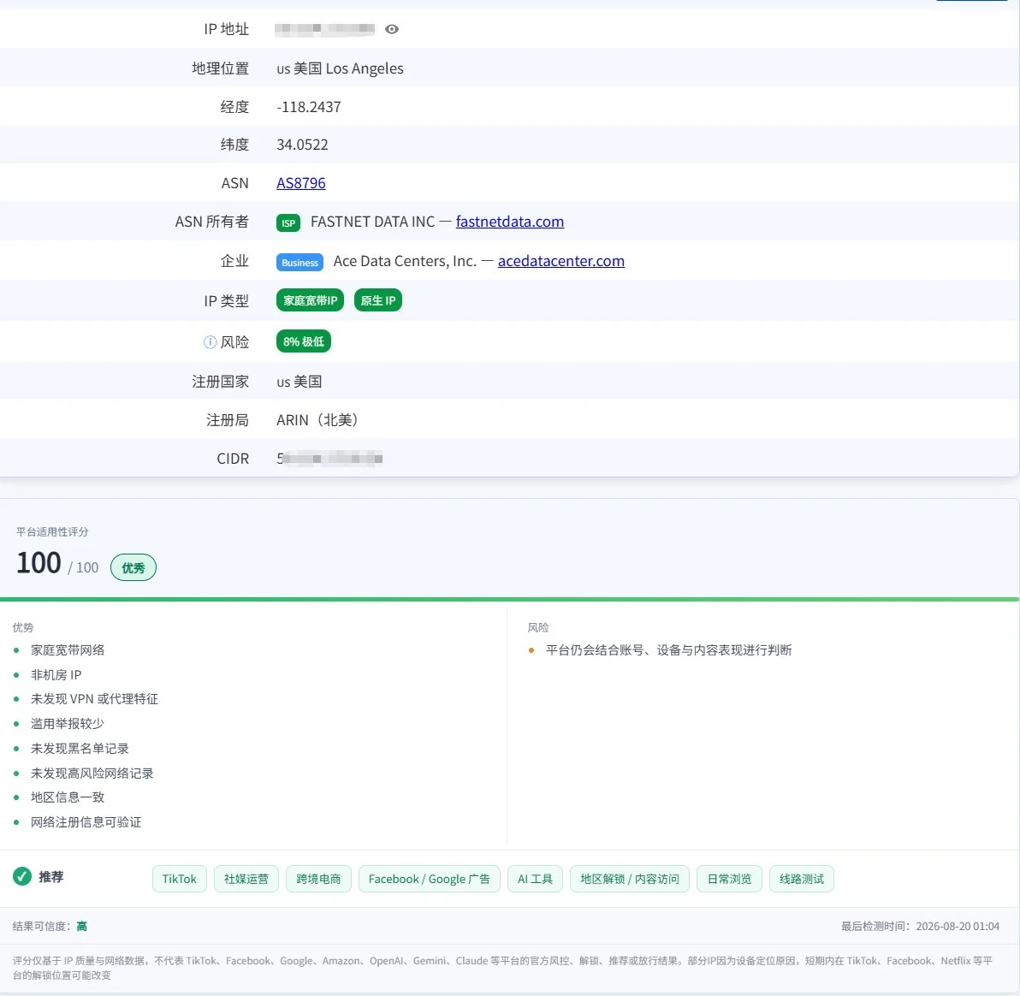
Task: Open the AS8796 ASN link
Action: [300, 183]
